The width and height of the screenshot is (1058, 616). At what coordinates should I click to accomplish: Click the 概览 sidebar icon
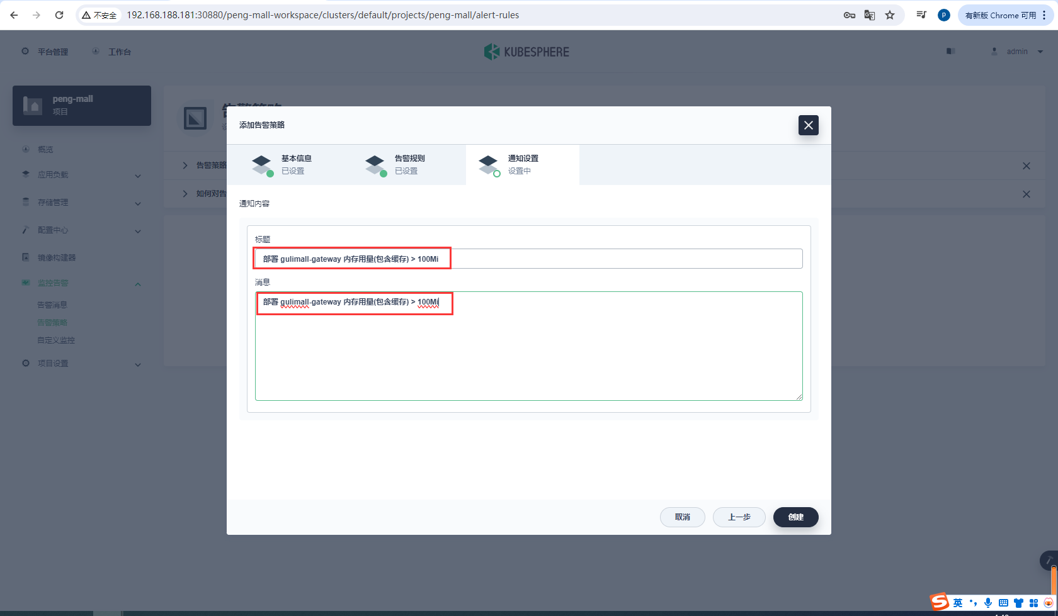pos(26,149)
